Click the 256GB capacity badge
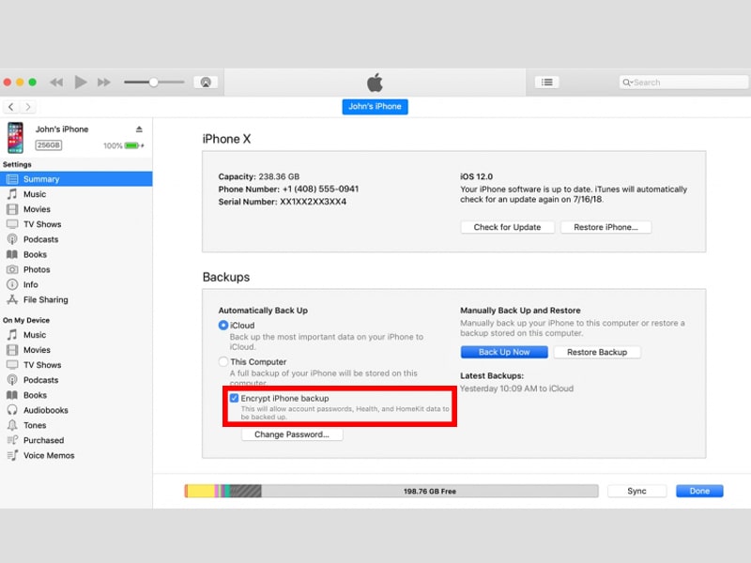Viewport: 751px width, 563px height. 49,145
